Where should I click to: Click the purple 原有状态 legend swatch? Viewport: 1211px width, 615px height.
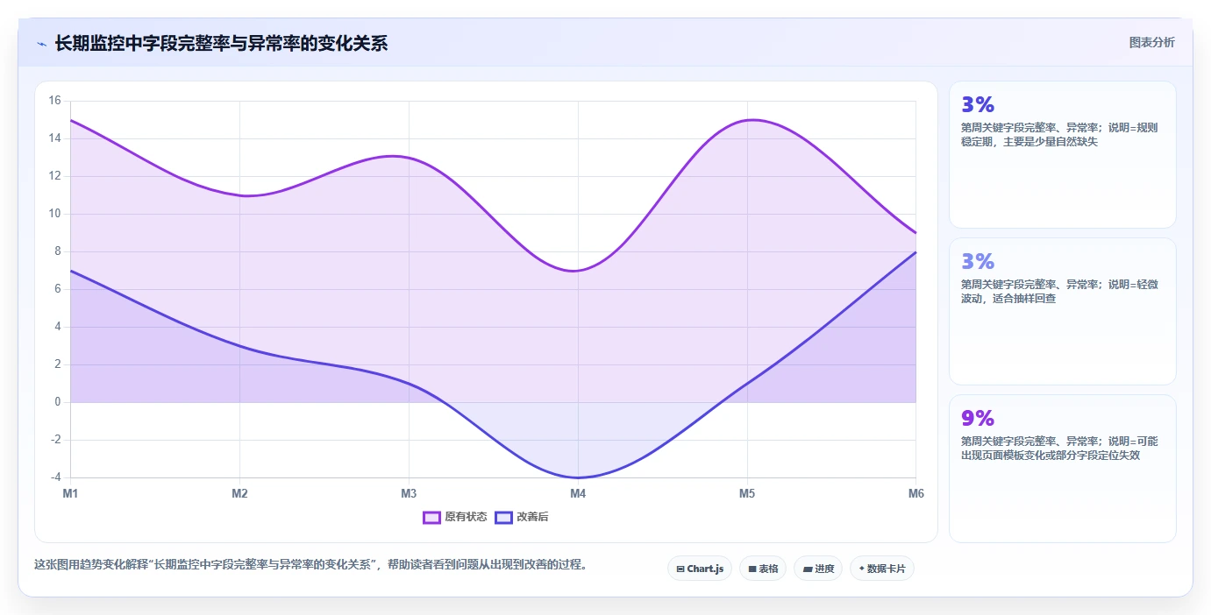pos(431,517)
